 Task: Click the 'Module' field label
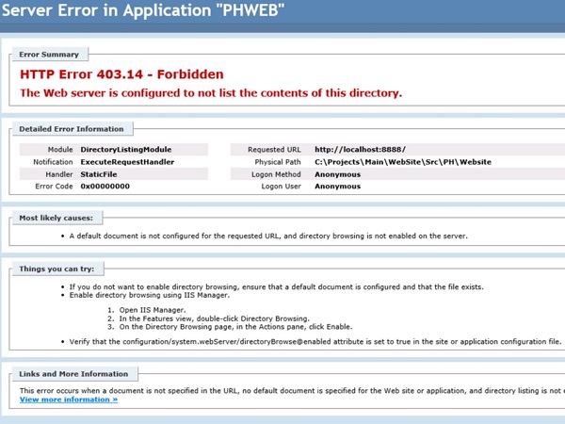coord(60,150)
